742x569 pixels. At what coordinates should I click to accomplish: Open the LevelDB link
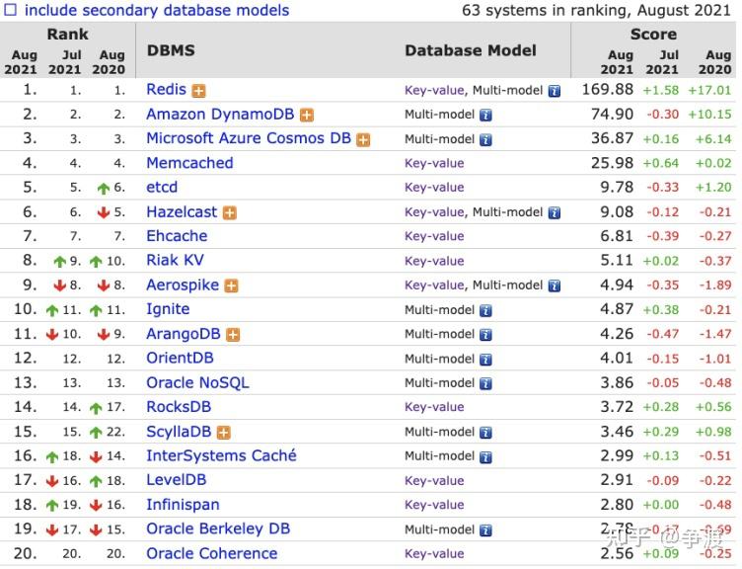click(x=177, y=480)
